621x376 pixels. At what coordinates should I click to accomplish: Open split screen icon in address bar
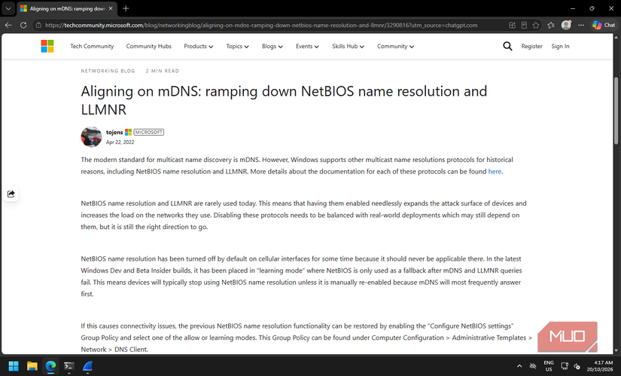(x=512, y=25)
